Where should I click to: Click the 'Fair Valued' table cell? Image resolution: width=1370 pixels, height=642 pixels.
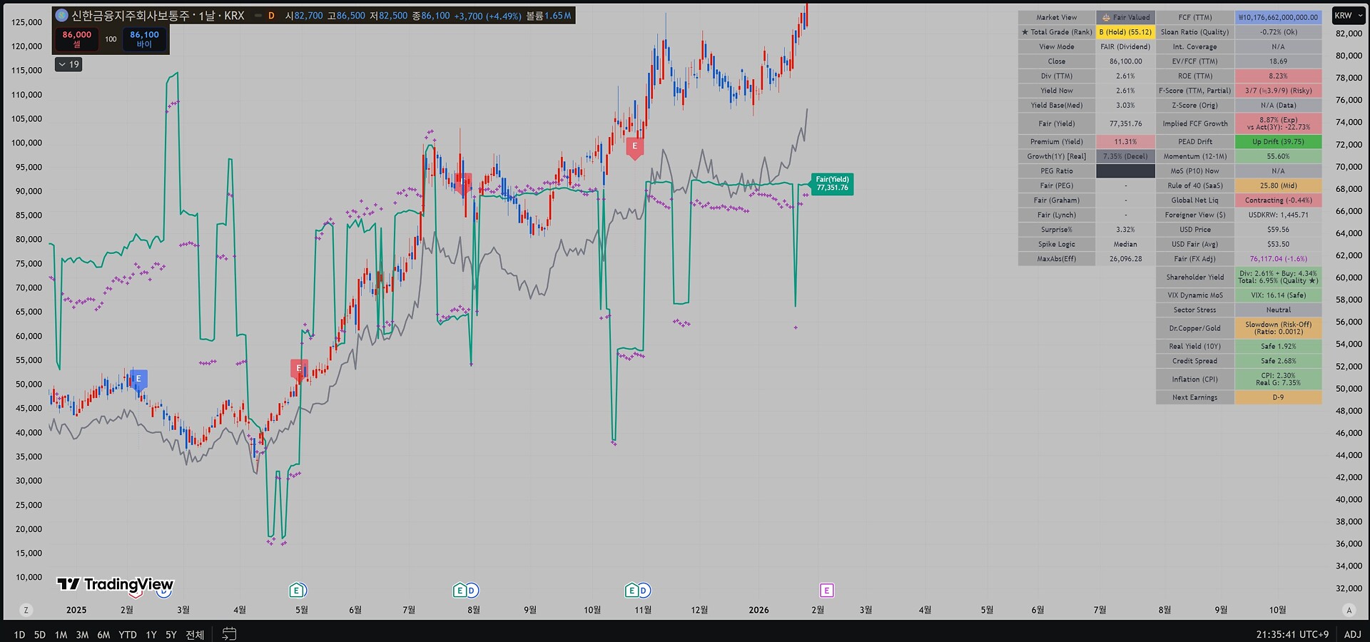(1125, 17)
